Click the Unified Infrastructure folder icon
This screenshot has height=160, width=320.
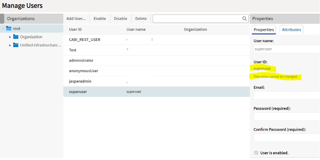point(16,45)
